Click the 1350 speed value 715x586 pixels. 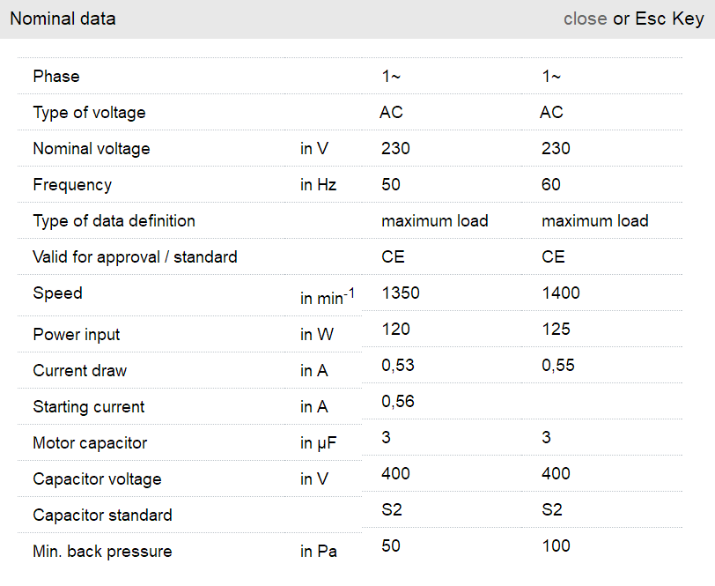point(401,293)
